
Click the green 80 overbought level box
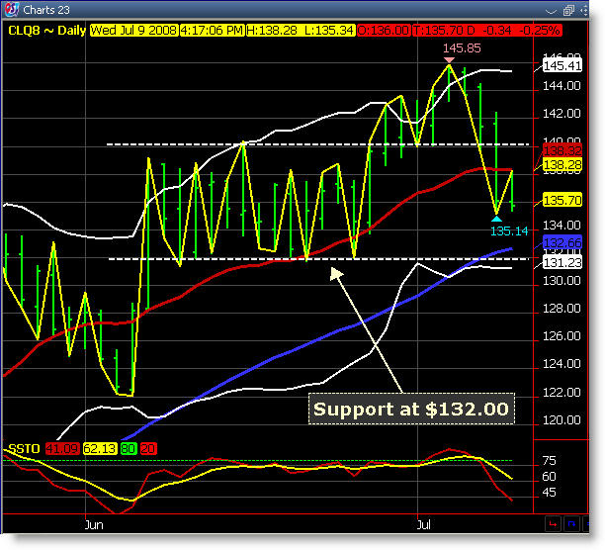tap(129, 448)
